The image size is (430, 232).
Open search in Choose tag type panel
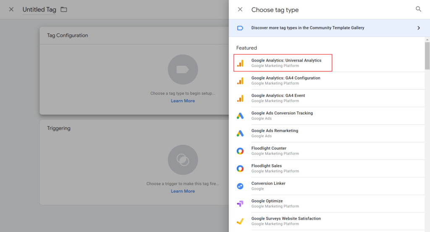click(418, 9)
